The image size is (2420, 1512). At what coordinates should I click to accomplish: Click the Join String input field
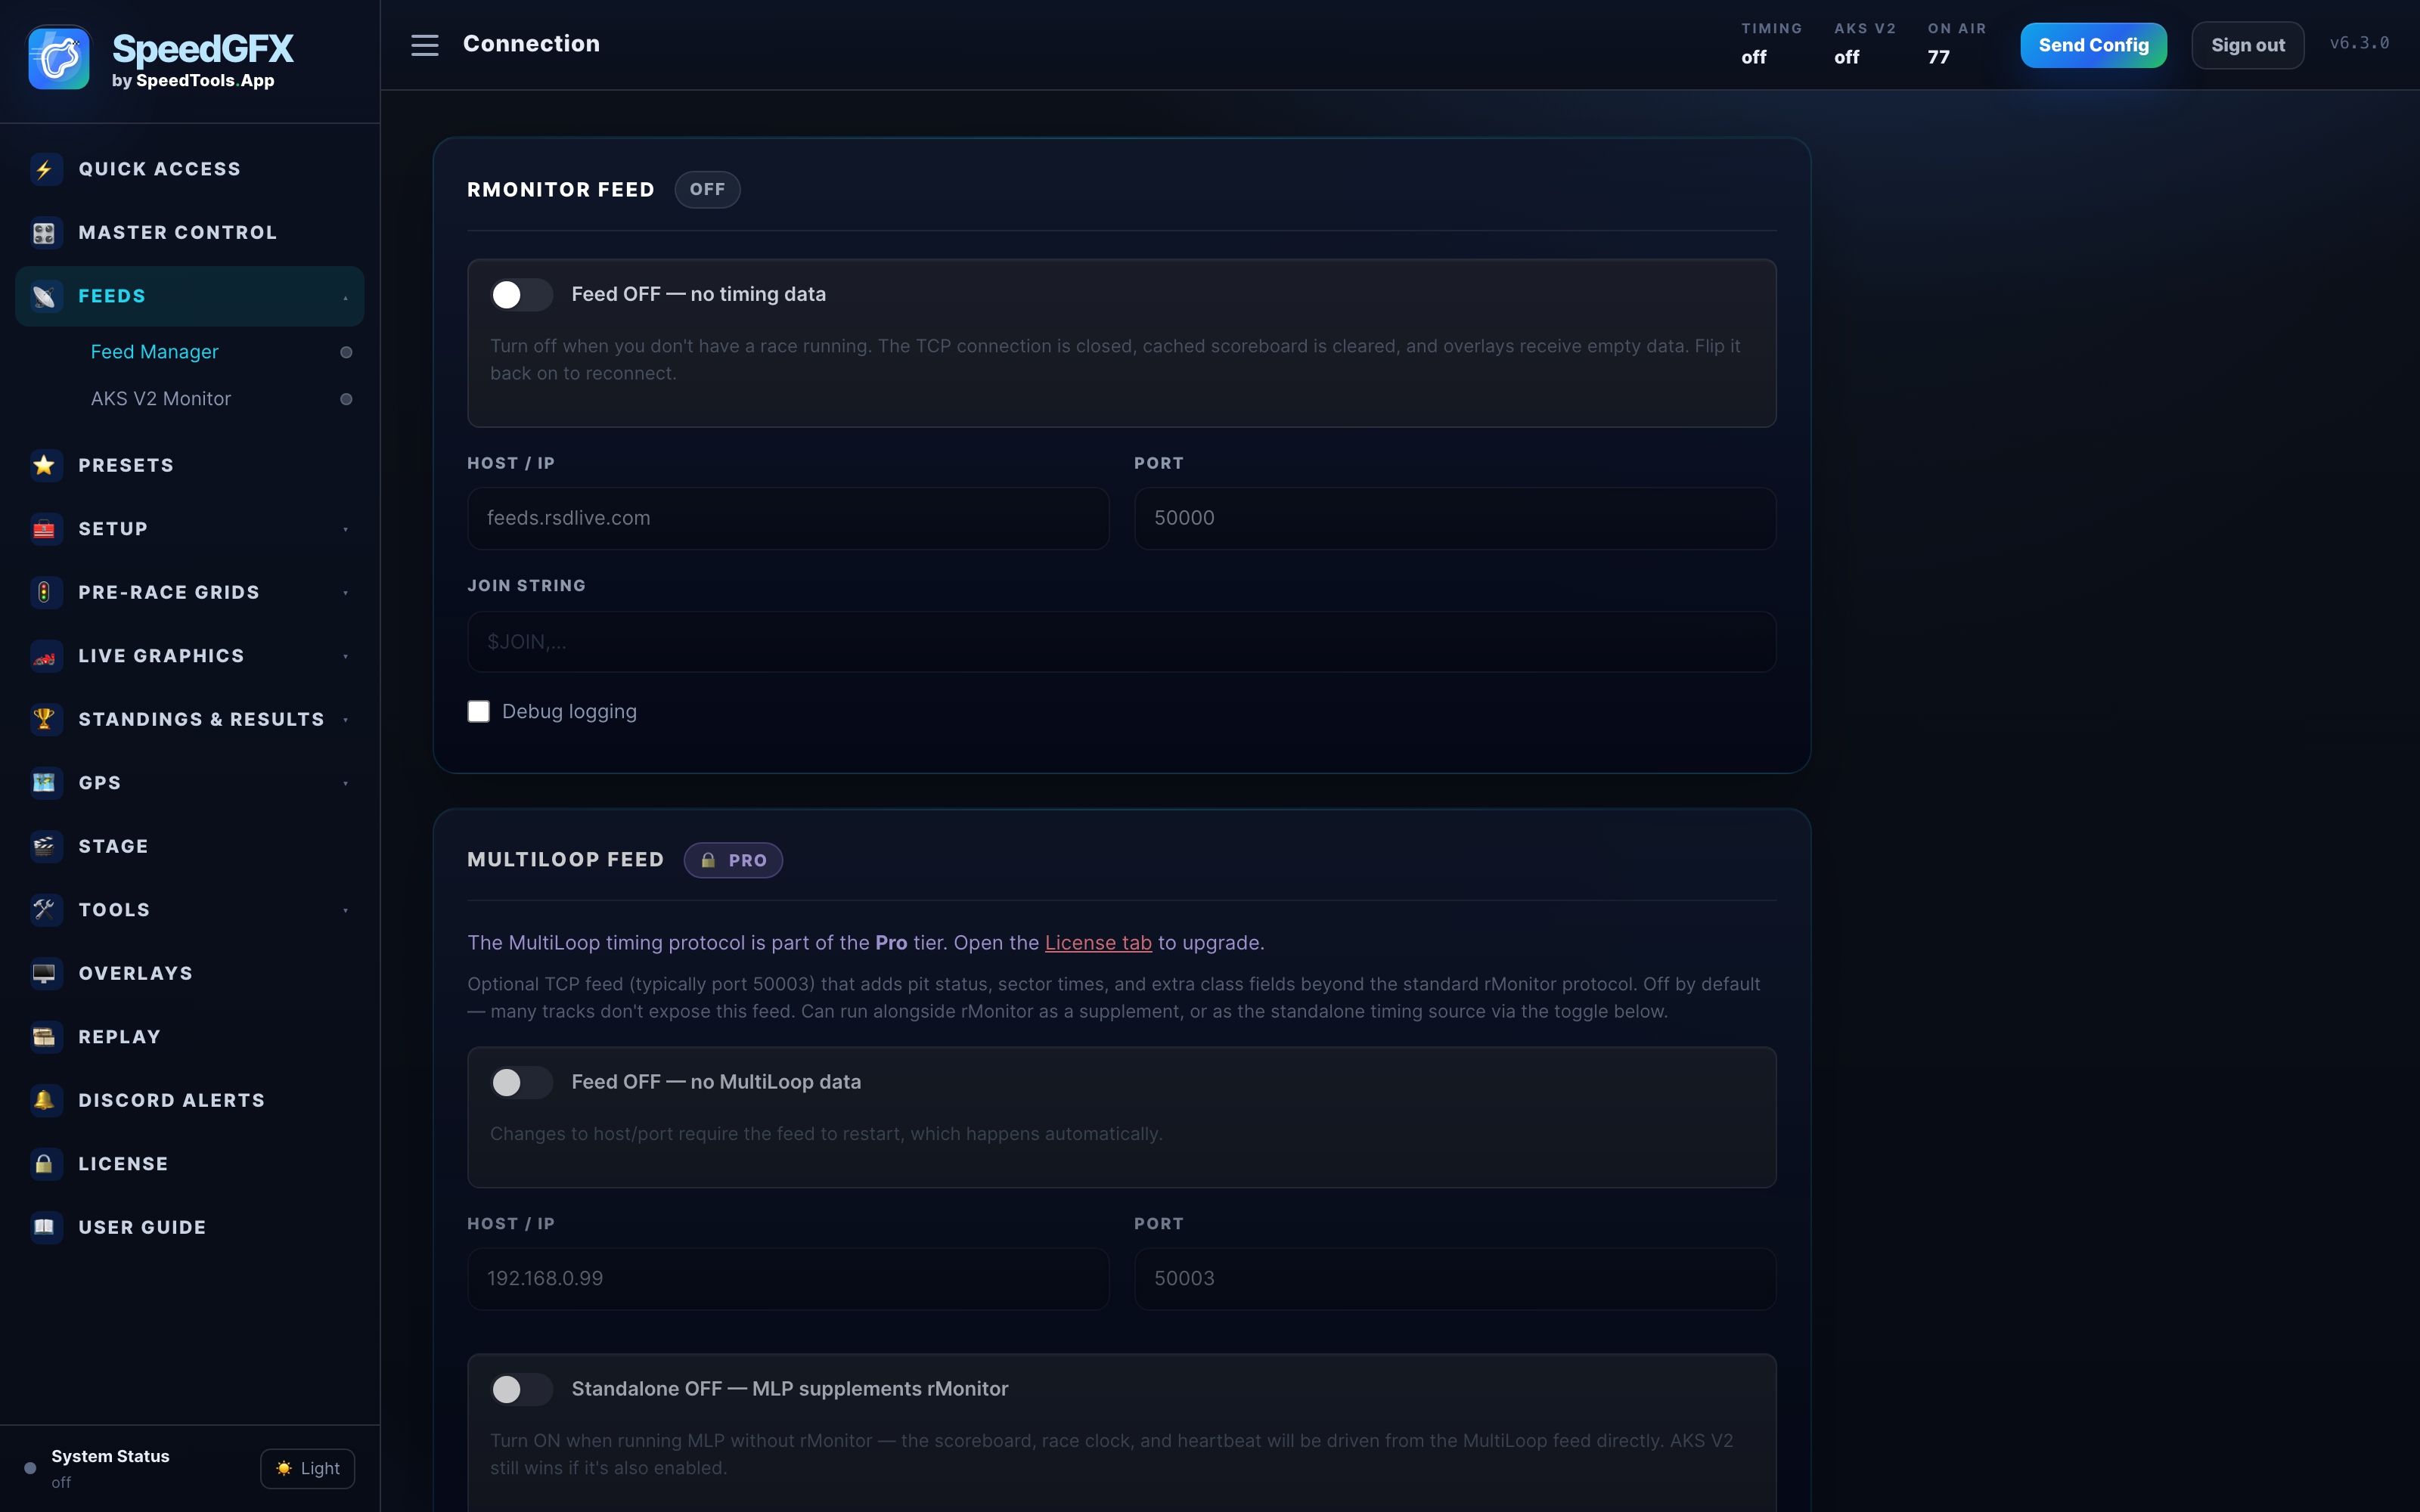coord(1121,642)
